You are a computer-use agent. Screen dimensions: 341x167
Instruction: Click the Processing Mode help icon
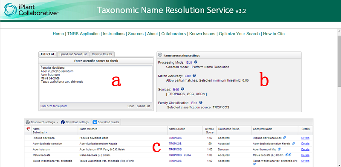tap(196, 62)
